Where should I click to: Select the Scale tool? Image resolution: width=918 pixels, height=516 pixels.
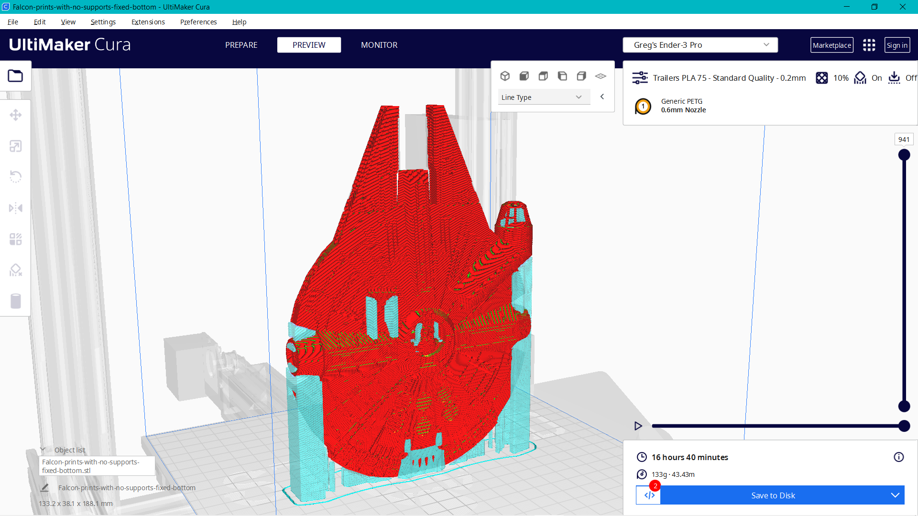coord(16,146)
